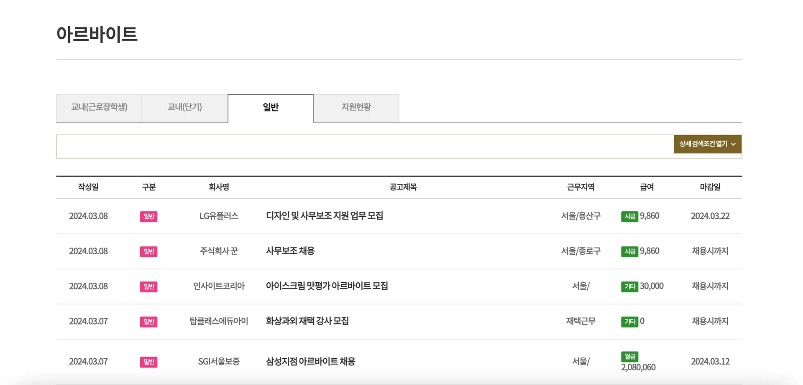This screenshot has width=803, height=385.
Task: Open the ice cream taste tester posting
Action: click(x=327, y=286)
